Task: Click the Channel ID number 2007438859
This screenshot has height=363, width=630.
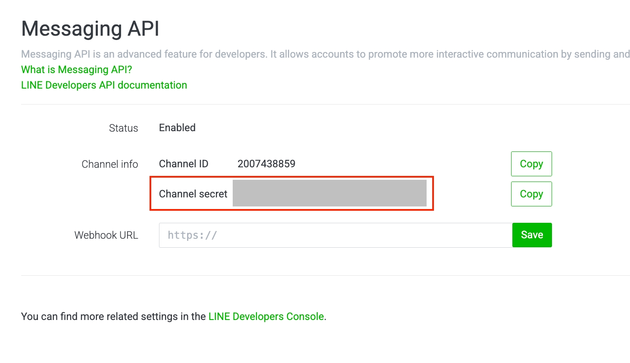Action: (266, 164)
